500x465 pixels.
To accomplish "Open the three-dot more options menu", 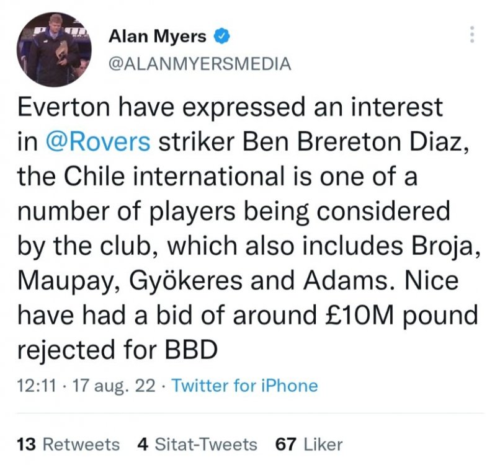I will [473, 35].
